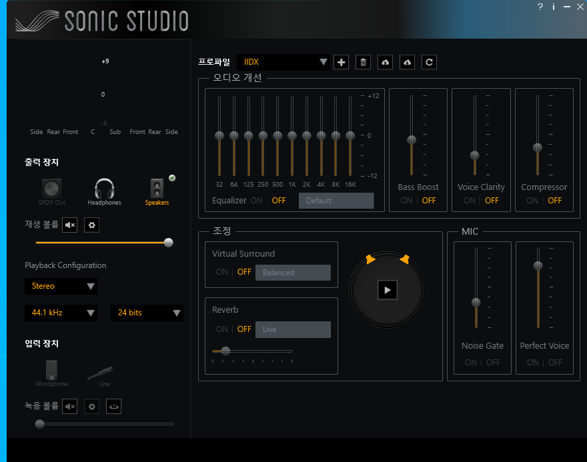Click the 4K equalizer band knob

322,136
